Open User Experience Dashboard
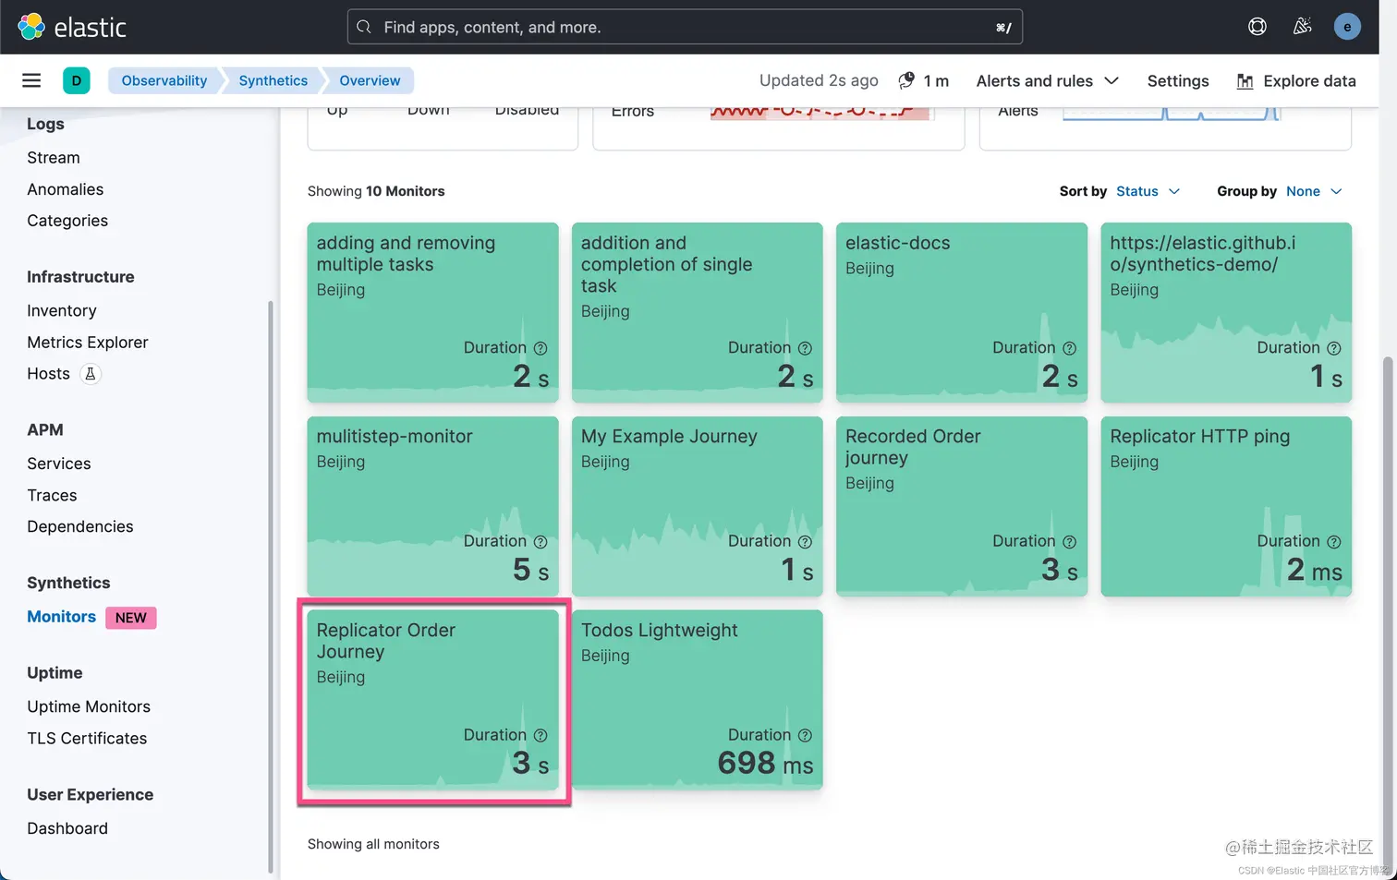 point(67,828)
